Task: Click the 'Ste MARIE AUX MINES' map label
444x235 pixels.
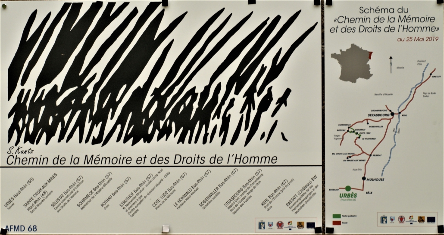Action: pos(354,161)
